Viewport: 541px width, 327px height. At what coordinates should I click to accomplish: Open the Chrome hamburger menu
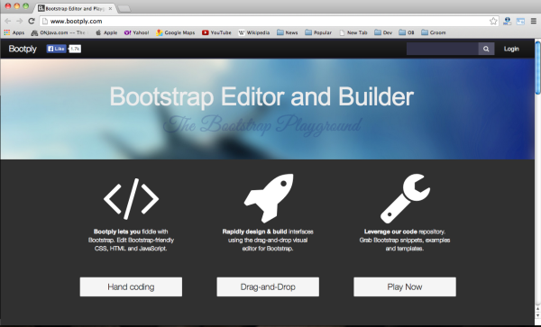tap(534, 21)
